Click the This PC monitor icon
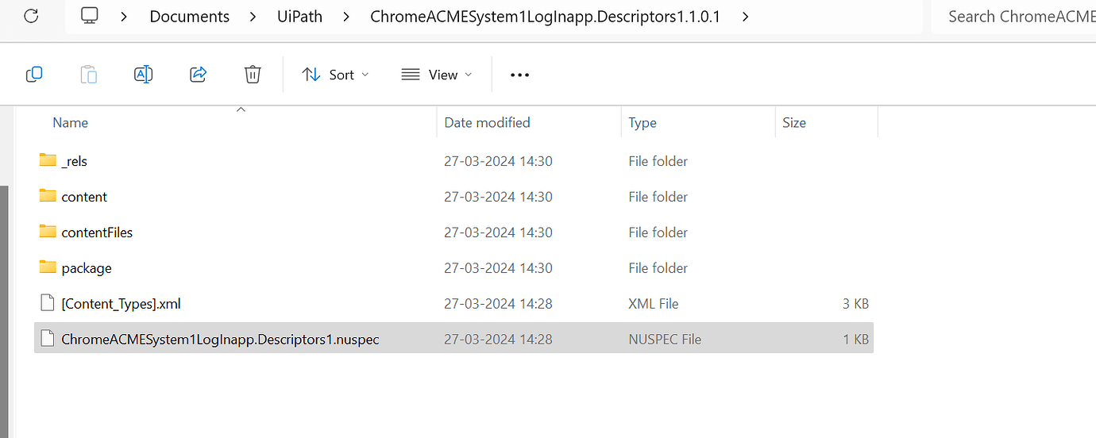1096x438 pixels. [90, 16]
